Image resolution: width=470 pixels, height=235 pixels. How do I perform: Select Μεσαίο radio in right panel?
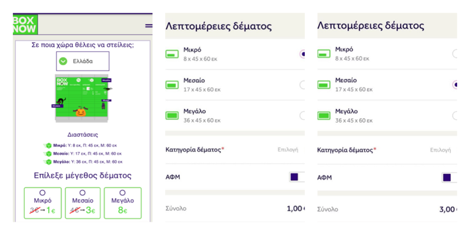coord(455,85)
